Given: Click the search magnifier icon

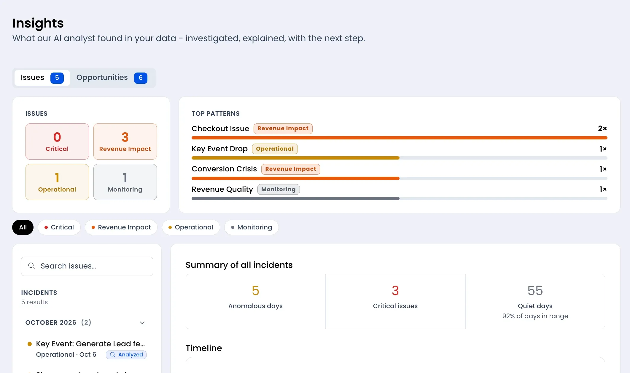Looking at the screenshot, I should tap(31, 266).
